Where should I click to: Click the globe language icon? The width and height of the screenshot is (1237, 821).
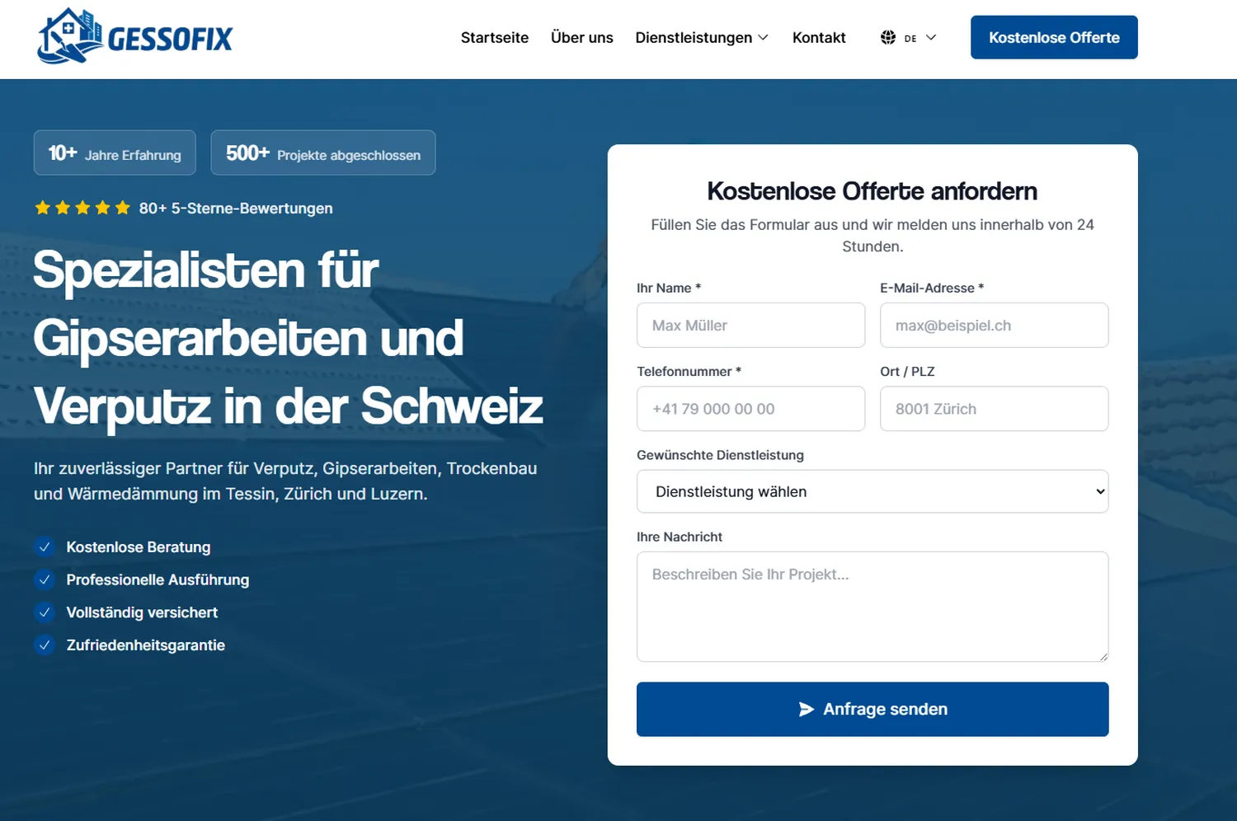tap(888, 37)
